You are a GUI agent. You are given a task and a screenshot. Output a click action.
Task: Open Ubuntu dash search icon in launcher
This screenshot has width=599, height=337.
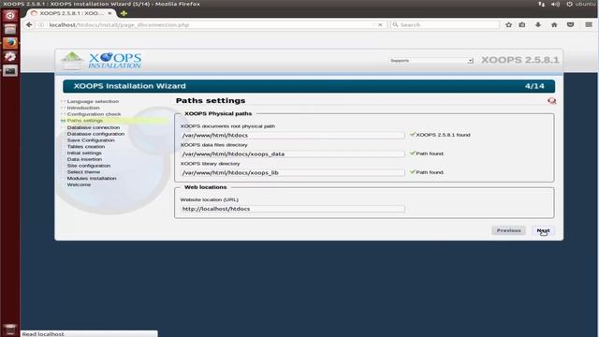click(x=10, y=15)
